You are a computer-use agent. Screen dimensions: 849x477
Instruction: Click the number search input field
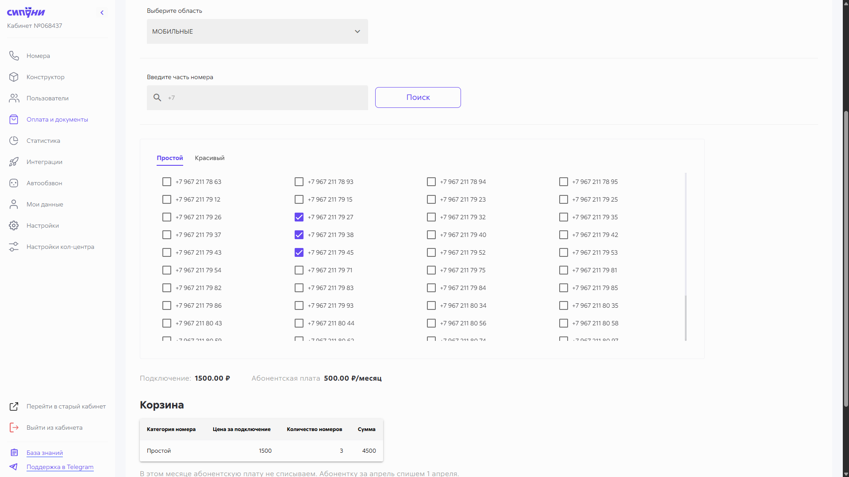[265, 98]
